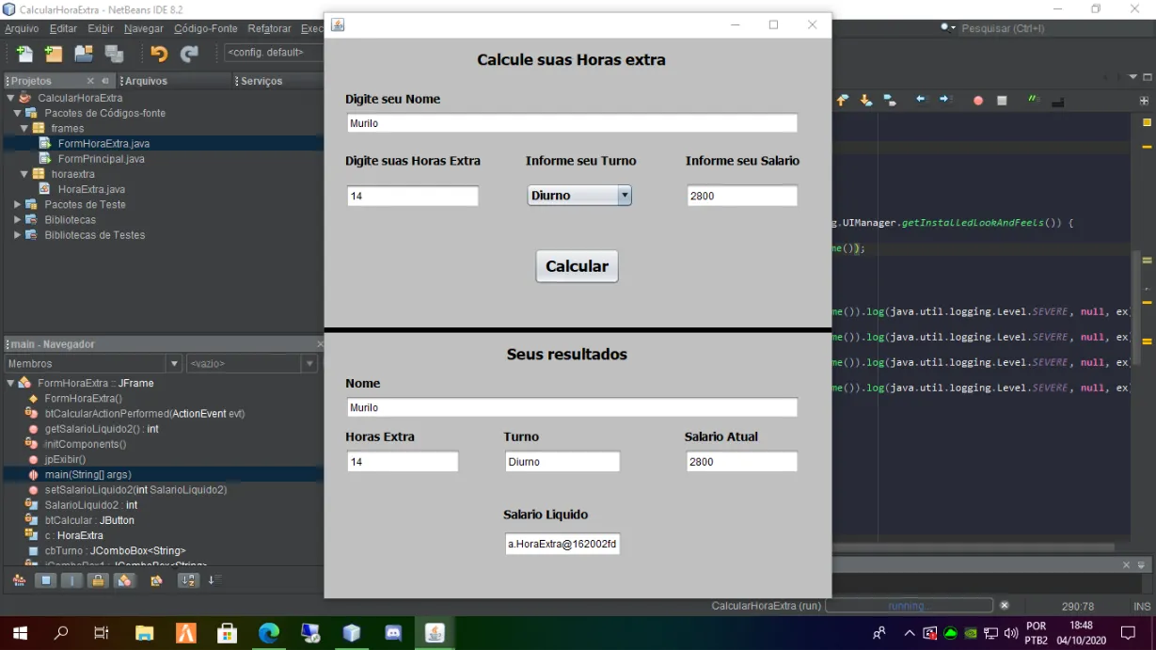The image size is (1156, 650).
Task: Click next bookmark icon in editor toolbar
Action: (865, 100)
